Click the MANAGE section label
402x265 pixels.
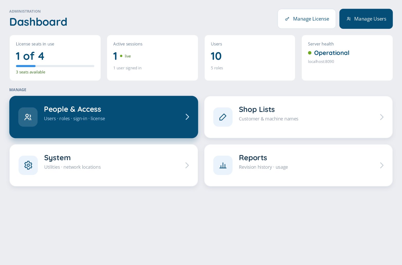pyautogui.click(x=18, y=90)
